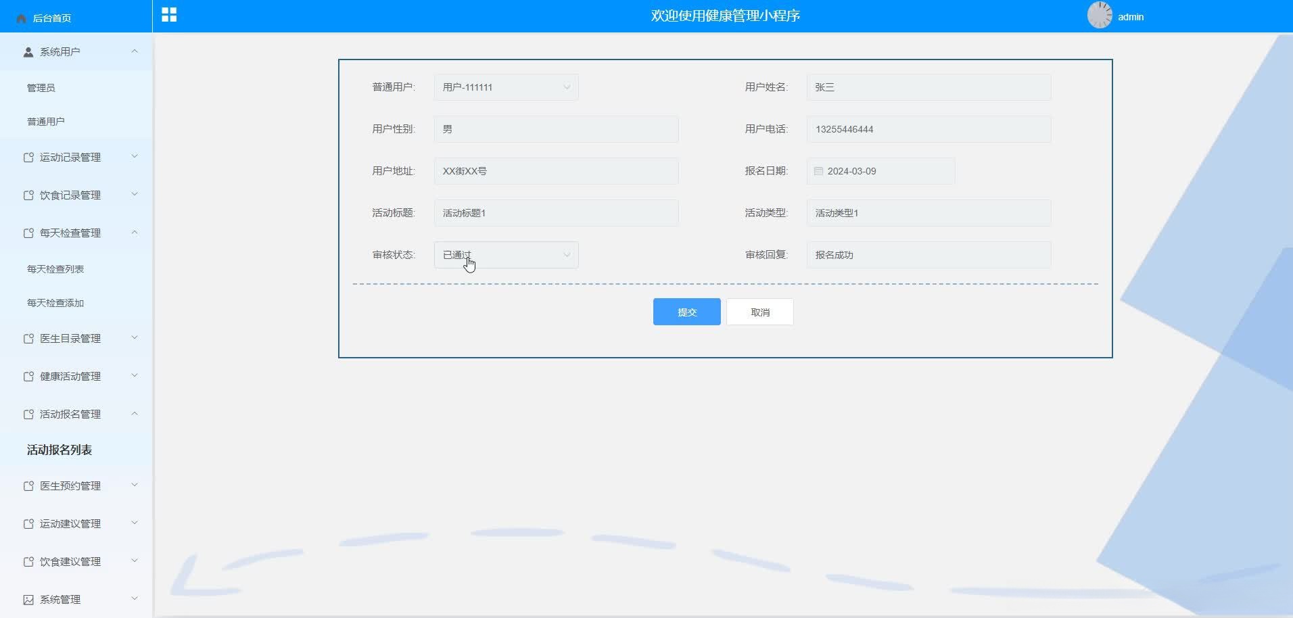Viewport: 1293px width, 618px height.
Task: Select the 运动记录管理 sidebar icon
Action: point(28,157)
